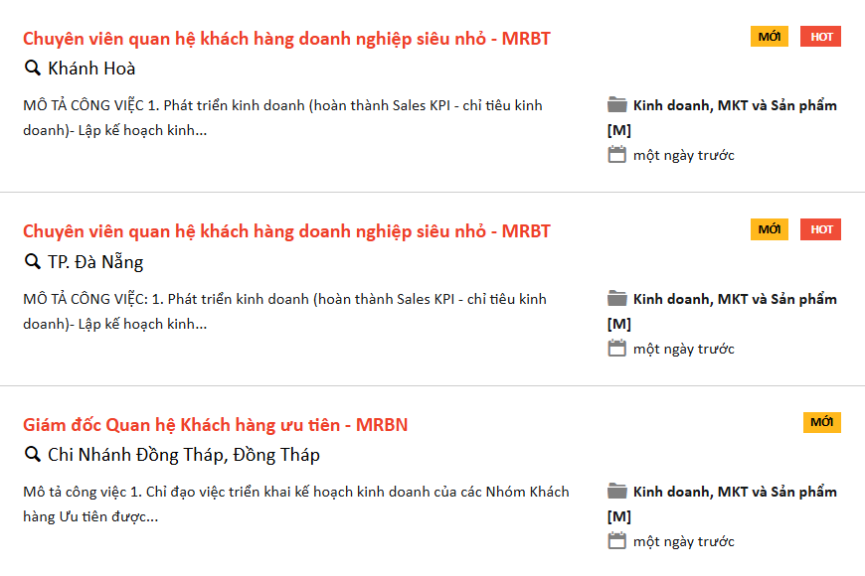Click the HOT badge on the Khánh Hoà job
Image resolution: width=865 pixels, height=576 pixels.
[820, 37]
